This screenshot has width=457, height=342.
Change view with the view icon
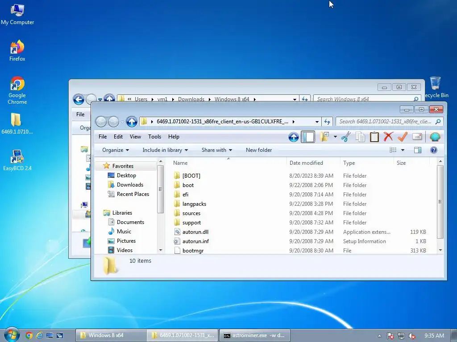(x=393, y=150)
